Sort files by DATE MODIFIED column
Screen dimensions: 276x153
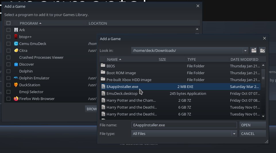(244, 59)
